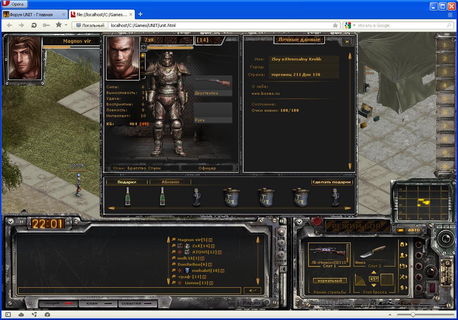The height and width of the screenshot is (320, 458).
Task: Open info icon next to wolk16[3]
Action: (202, 258)
